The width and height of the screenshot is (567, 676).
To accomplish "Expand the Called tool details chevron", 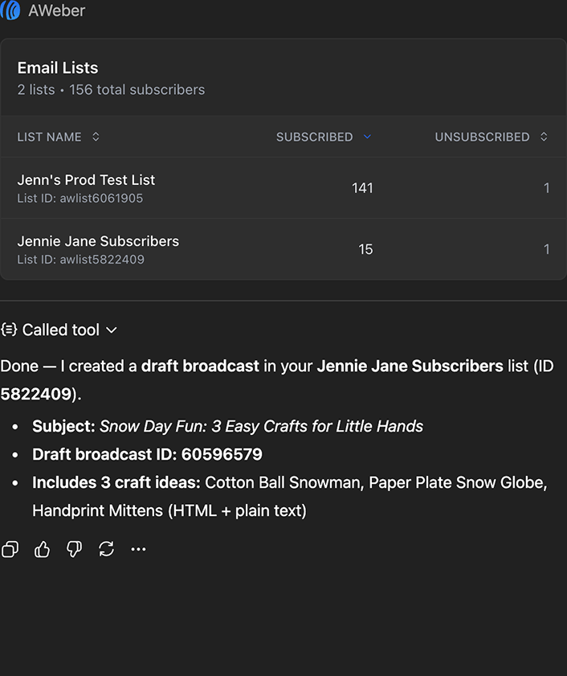I will (112, 330).
